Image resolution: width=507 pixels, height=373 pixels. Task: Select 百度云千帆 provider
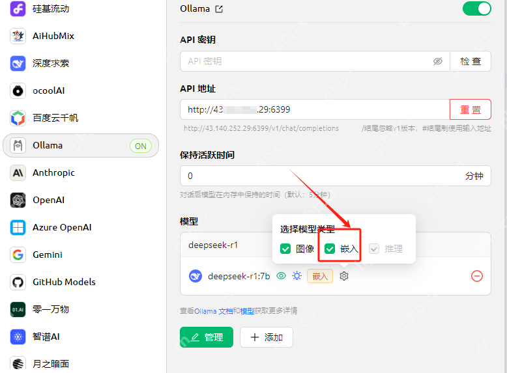[x=81, y=118]
